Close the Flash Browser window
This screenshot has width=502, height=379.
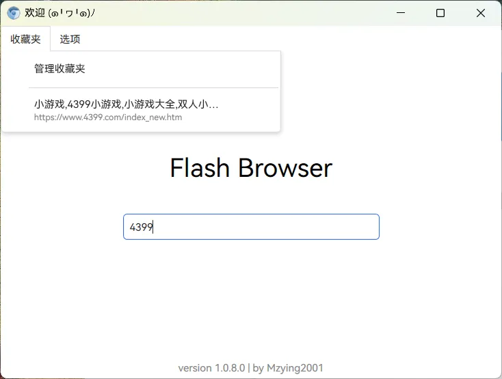(x=481, y=13)
